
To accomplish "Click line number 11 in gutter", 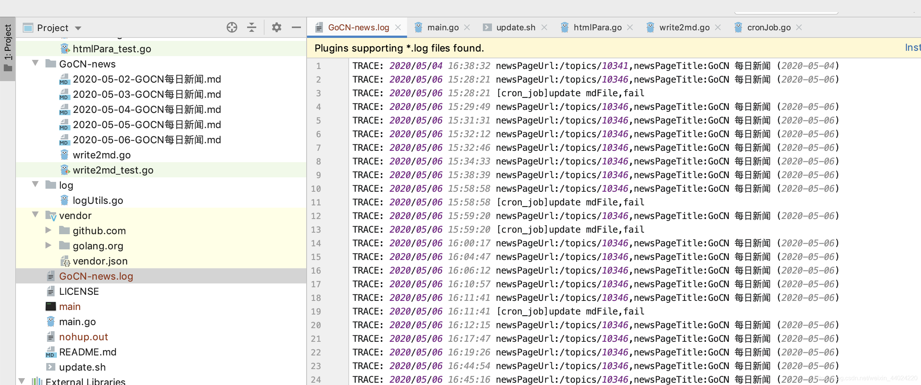I will (316, 202).
